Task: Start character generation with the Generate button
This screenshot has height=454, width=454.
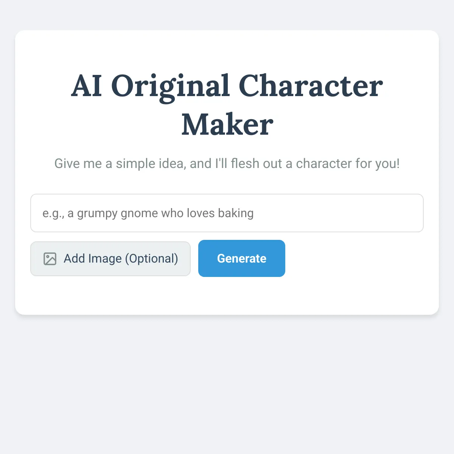Action: coord(242,258)
